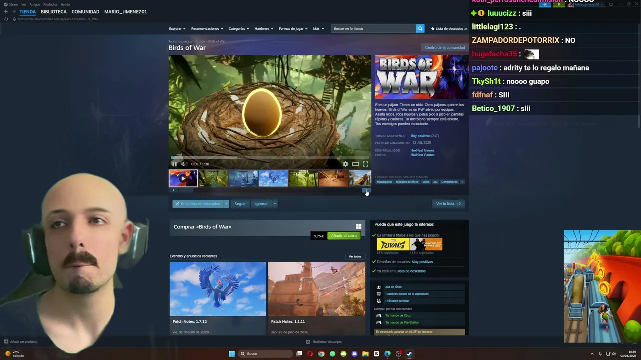Show hidden system tray icons
Image resolution: width=641 pixels, height=360 pixels.
click(x=592, y=354)
